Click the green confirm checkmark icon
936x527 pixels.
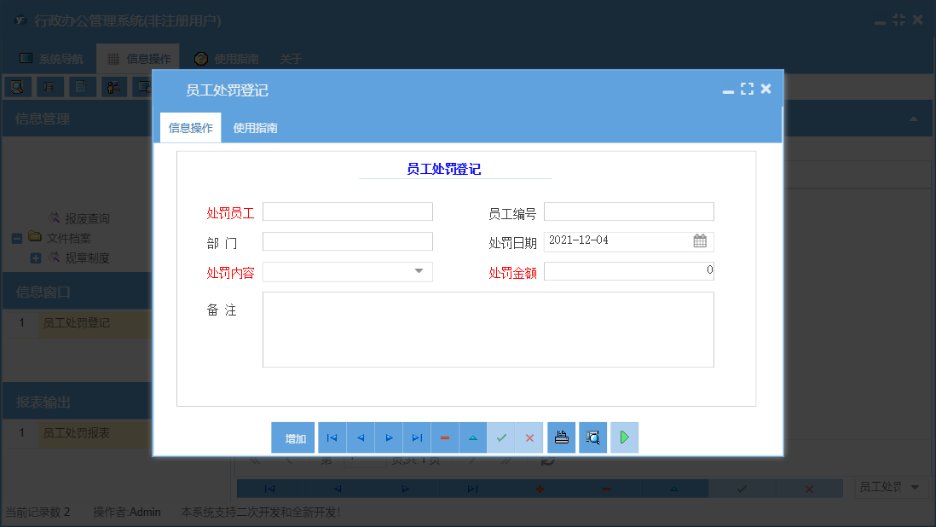(x=501, y=437)
